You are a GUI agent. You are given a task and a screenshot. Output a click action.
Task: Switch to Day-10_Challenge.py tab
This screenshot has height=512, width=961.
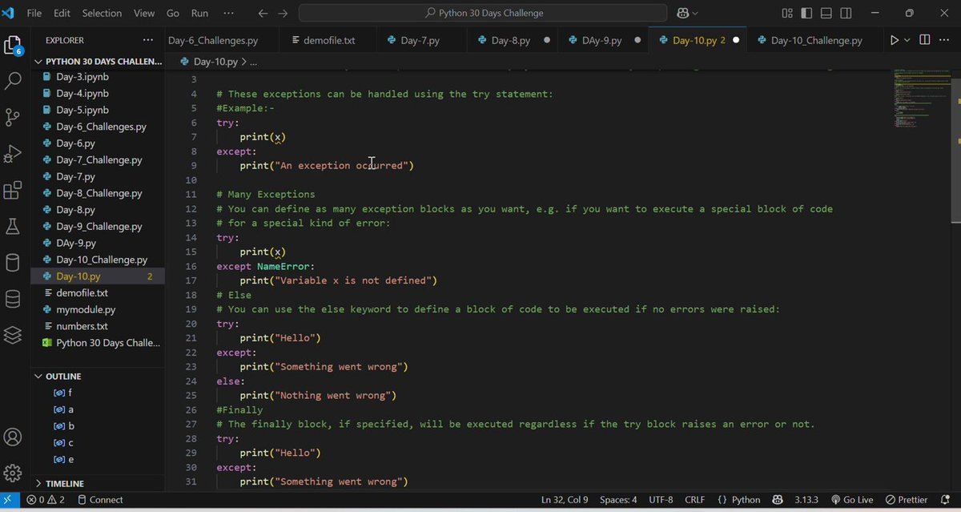coord(817,40)
